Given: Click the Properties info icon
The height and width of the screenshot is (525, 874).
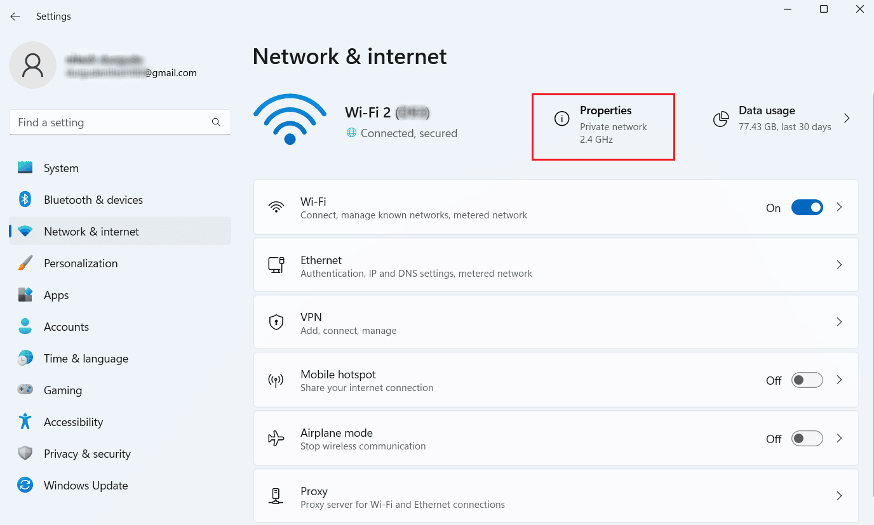Looking at the screenshot, I should (x=561, y=118).
